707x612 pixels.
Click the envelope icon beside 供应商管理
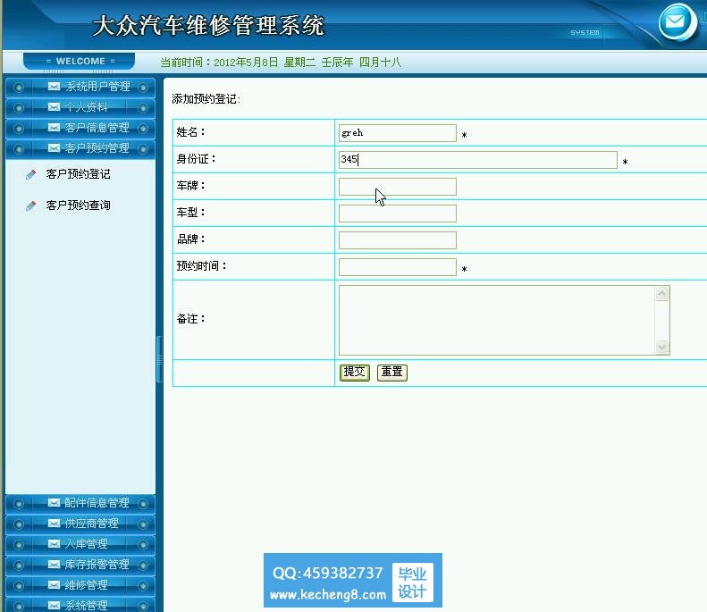(55, 524)
